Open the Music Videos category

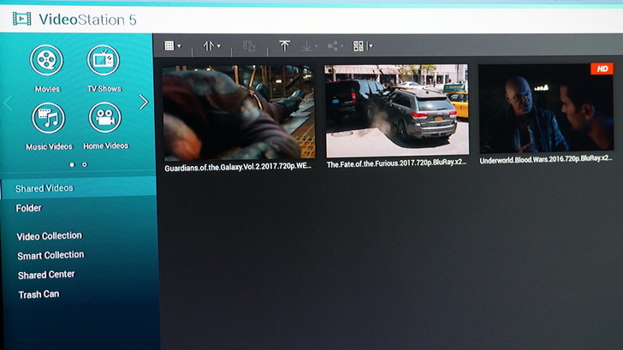49,127
